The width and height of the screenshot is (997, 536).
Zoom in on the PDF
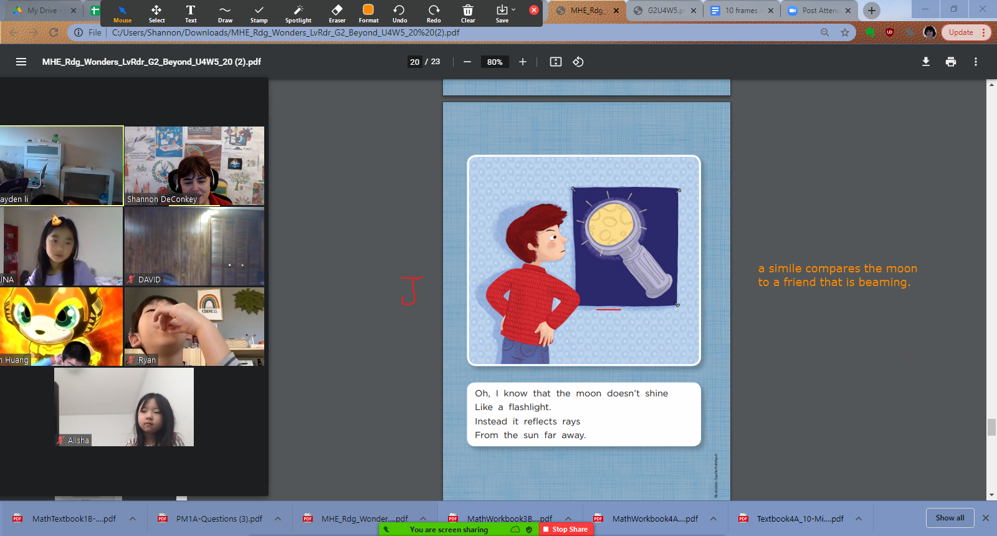pos(523,62)
